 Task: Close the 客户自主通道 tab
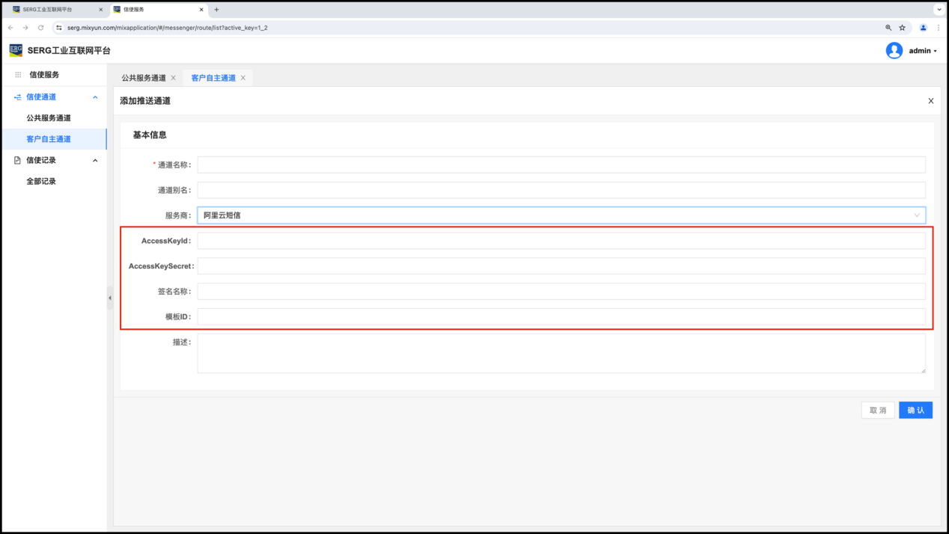pos(243,78)
